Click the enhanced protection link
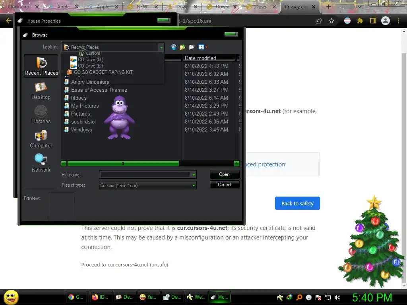 coord(266,164)
